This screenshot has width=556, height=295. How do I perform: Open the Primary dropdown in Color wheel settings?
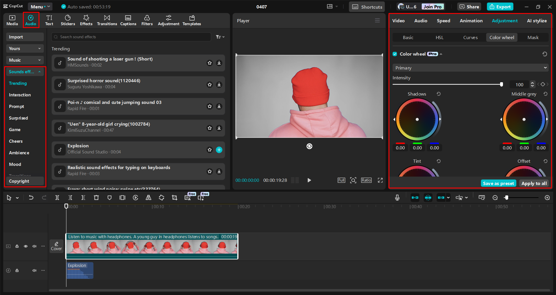pyautogui.click(x=470, y=67)
